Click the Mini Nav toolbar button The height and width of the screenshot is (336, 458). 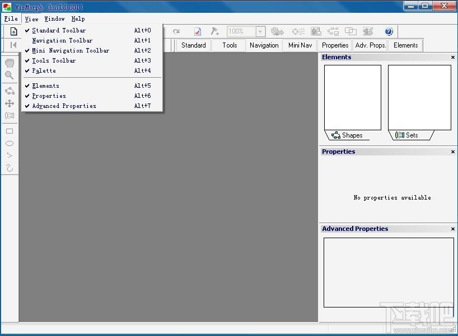point(300,45)
